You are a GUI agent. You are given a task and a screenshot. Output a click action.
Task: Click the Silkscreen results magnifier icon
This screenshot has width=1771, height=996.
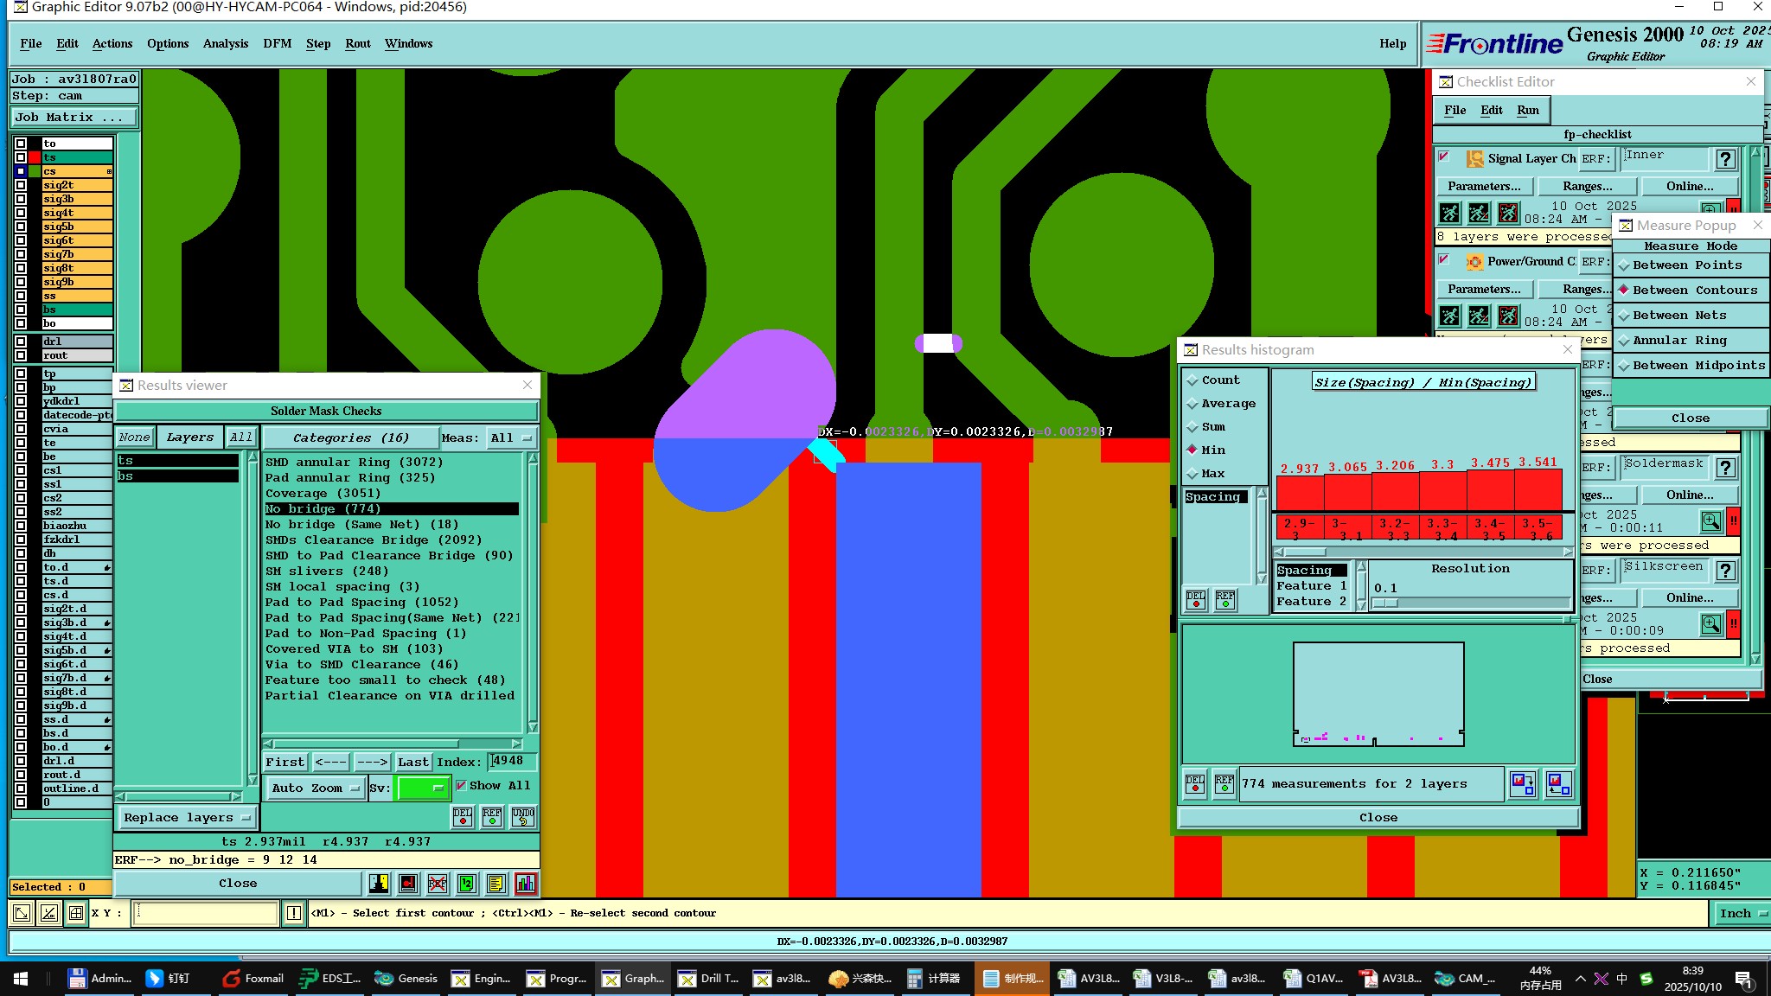1710,624
